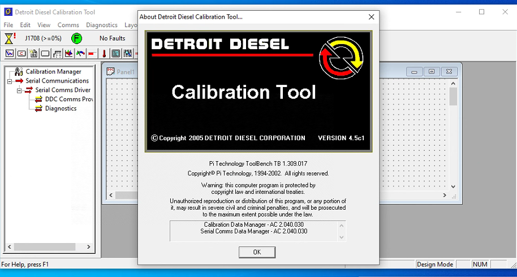Click 'J1708 (>=0%)' status text
This screenshot has width=517, height=277.
43,38
